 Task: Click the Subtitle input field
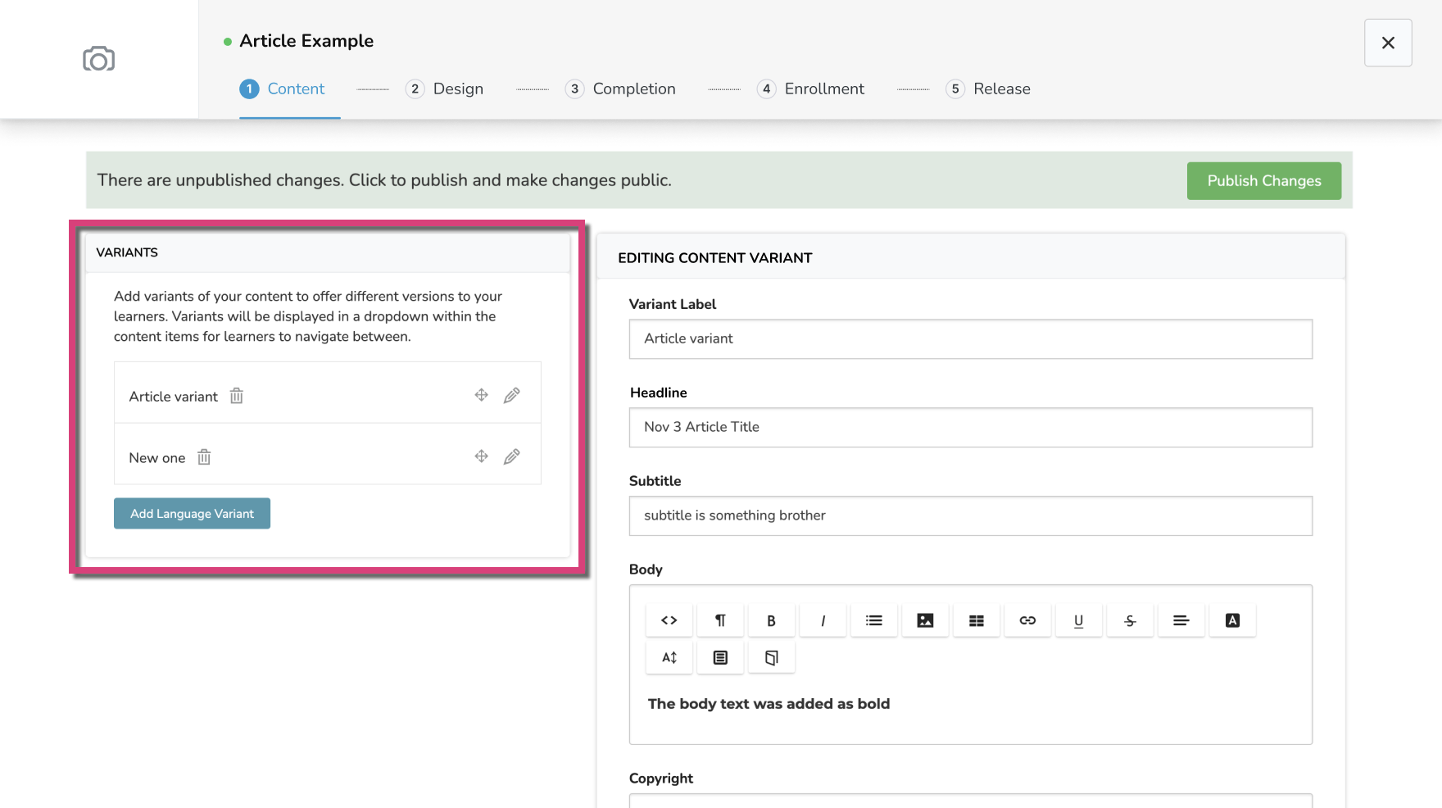(x=971, y=515)
